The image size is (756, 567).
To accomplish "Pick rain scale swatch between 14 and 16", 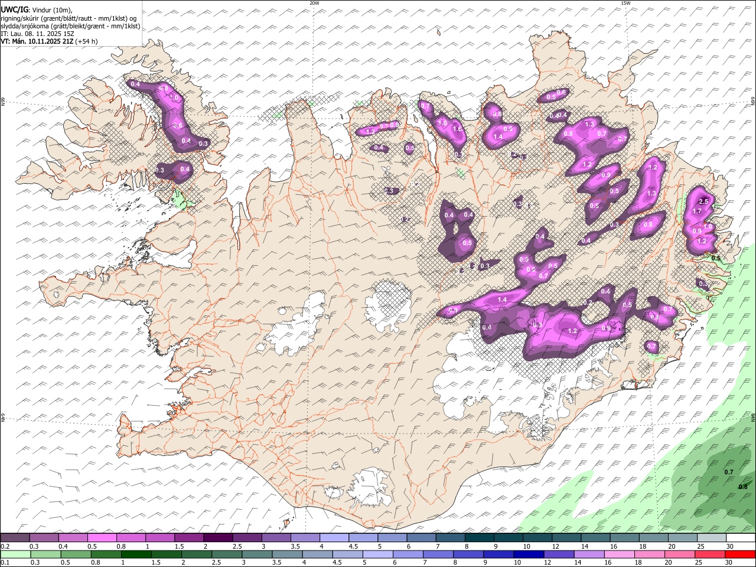I will (588, 554).
